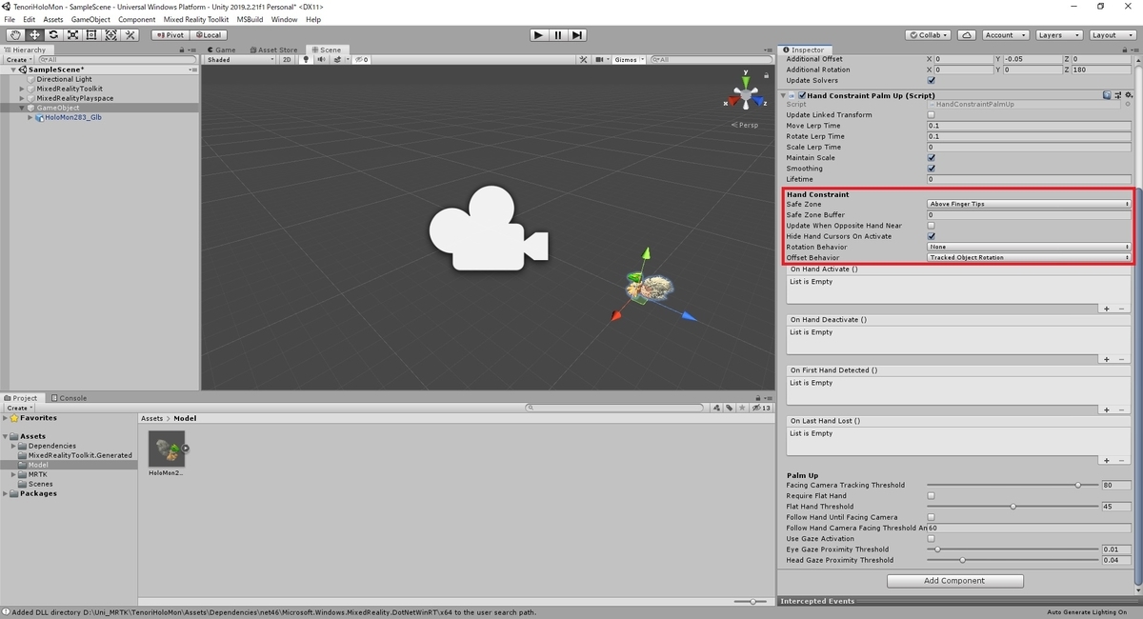Click the Play button
The height and width of the screenshot is (619, 1143).
(538, 34)
